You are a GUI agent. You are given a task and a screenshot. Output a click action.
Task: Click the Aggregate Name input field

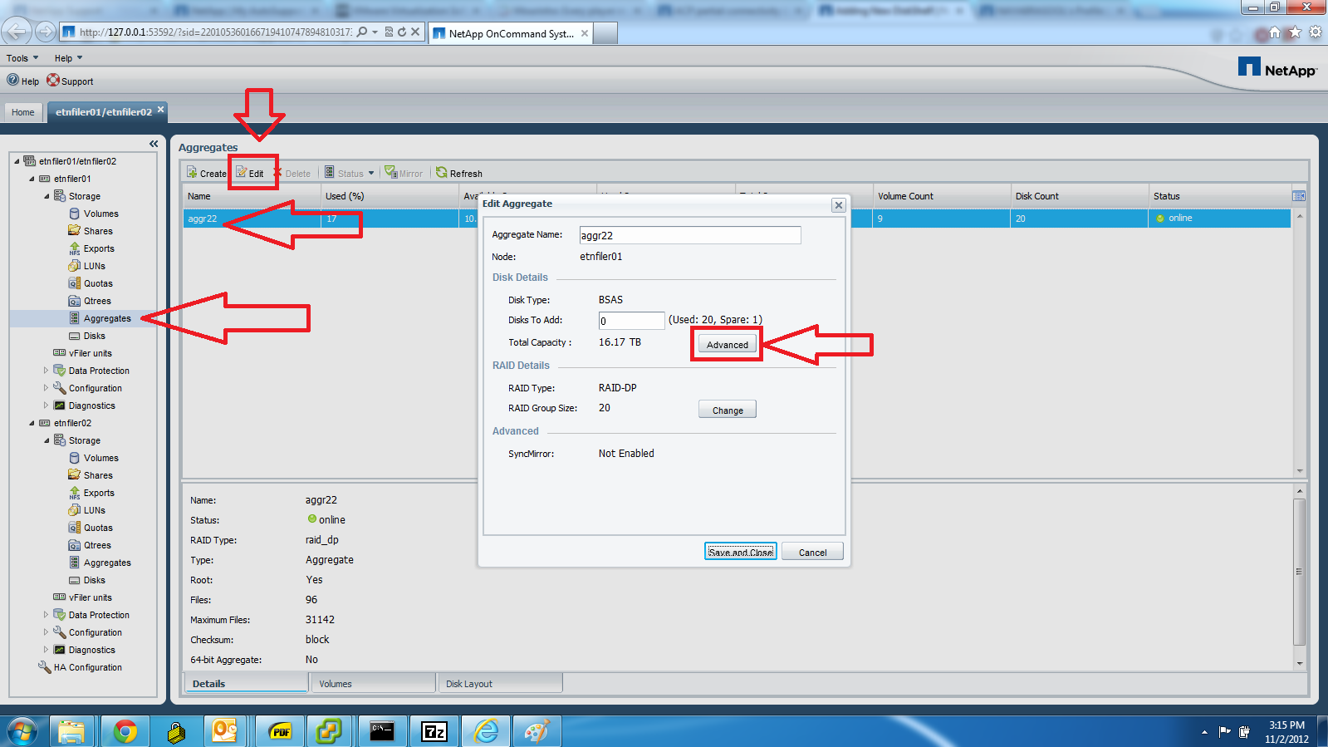pyautogui.click(x=690, y=235)
